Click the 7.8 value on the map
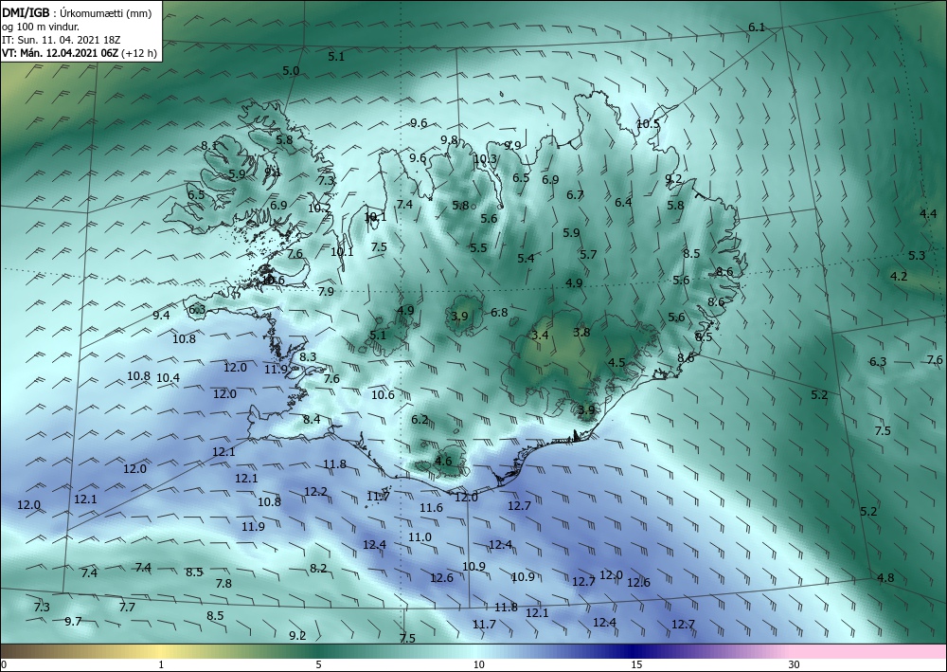Image resolution: width=947 pixels, height=672 pixels. point(223,584)
